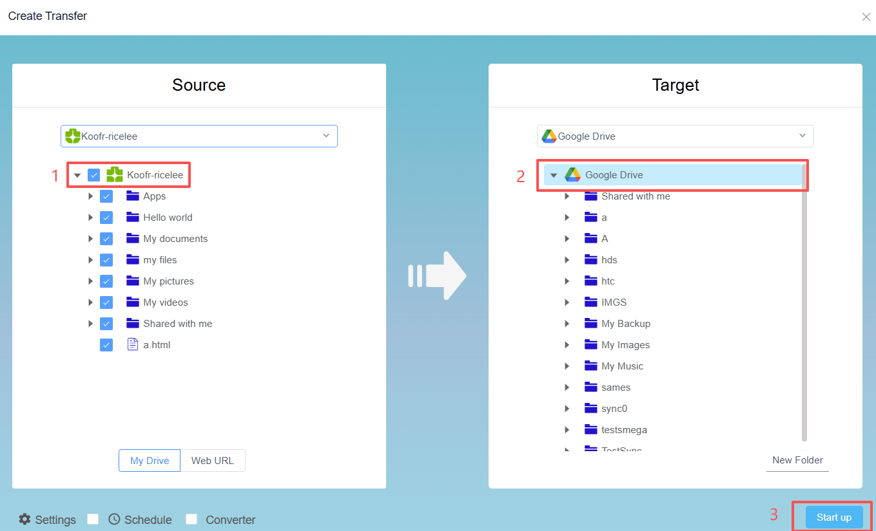The height and width of the screenshot is (531, 876).
Task: Switch to the My Drive tab
Action: pos(150,460)
